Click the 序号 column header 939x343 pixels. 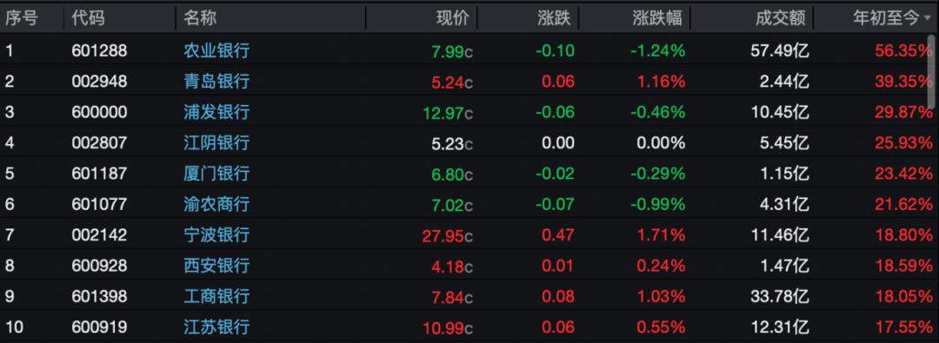21,18
